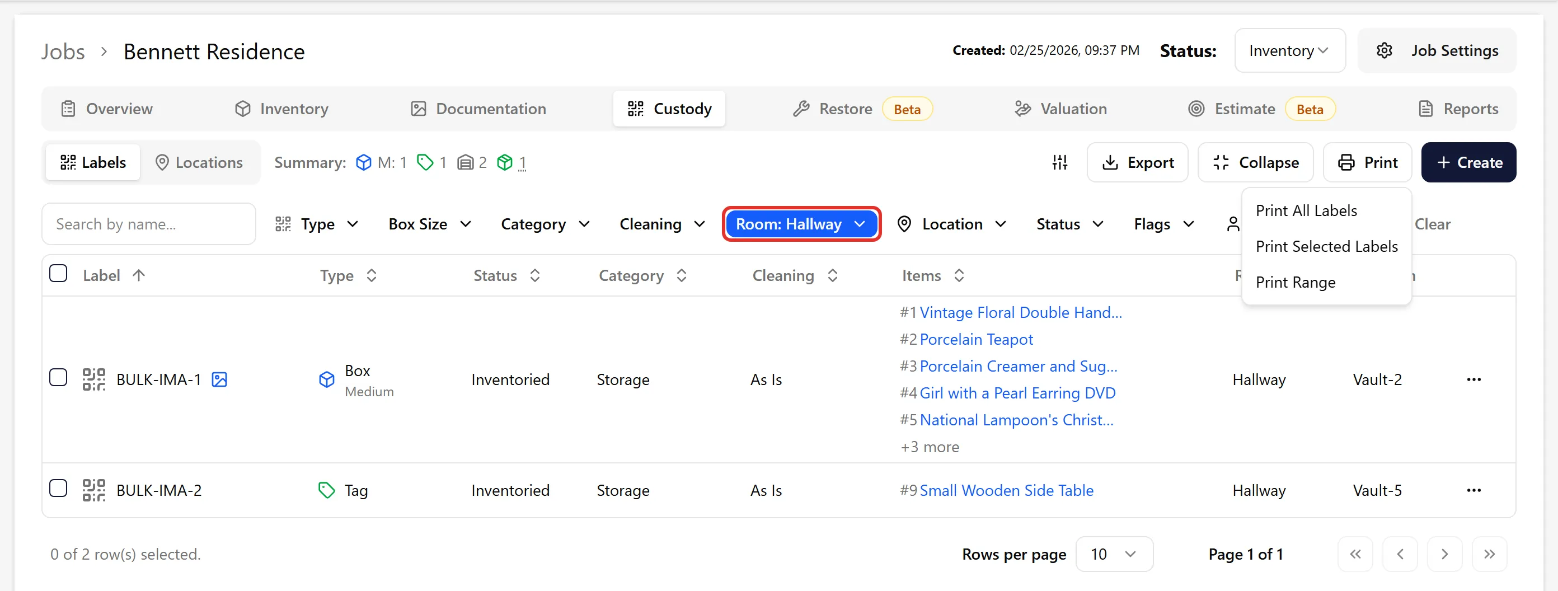Viewport: 1558px width, 591px height.
Task: Click the Export button
Action: pyautogui.click(x=1137, y=162)
